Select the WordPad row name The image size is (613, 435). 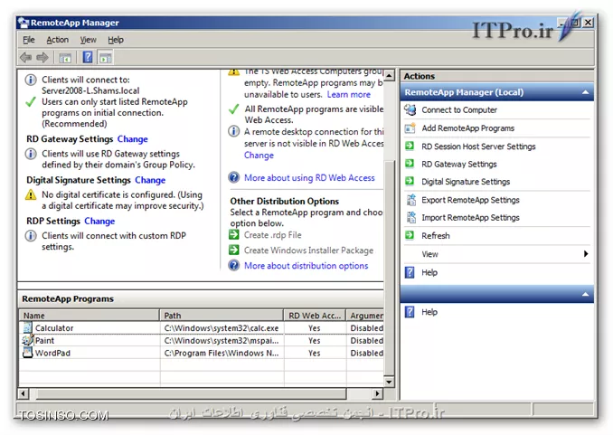52,354
